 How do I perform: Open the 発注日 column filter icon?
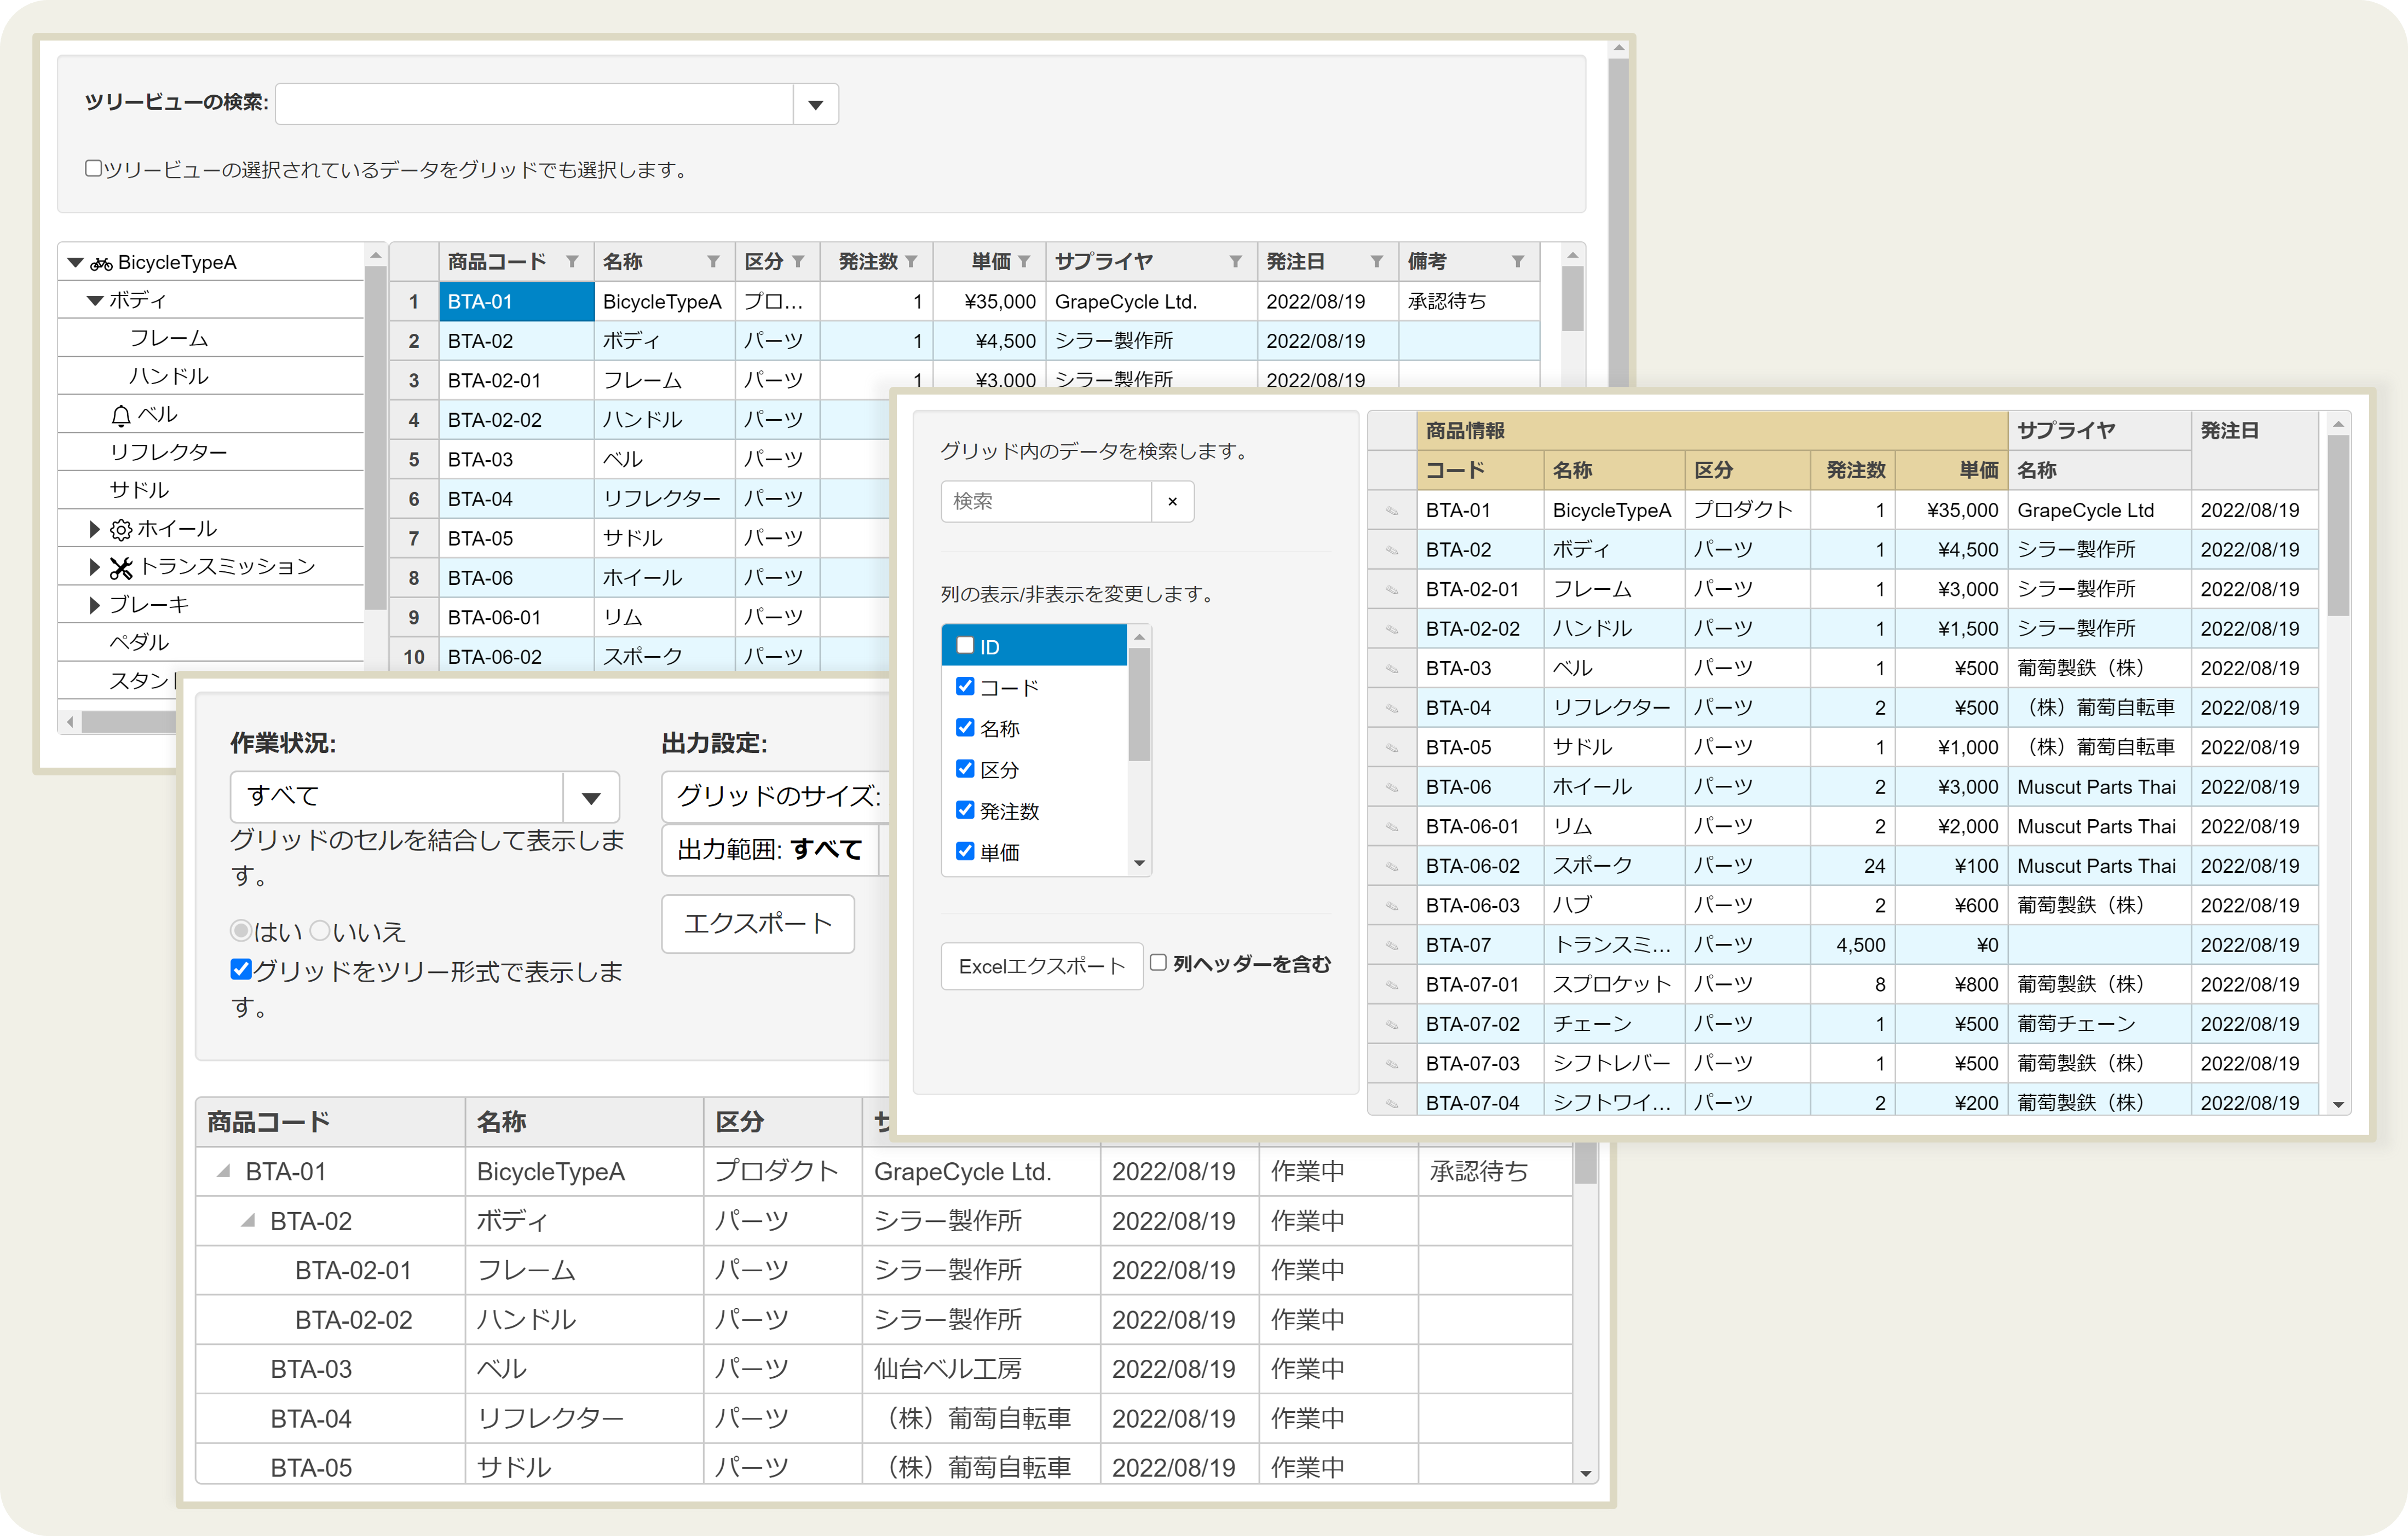coord(1377,262)
